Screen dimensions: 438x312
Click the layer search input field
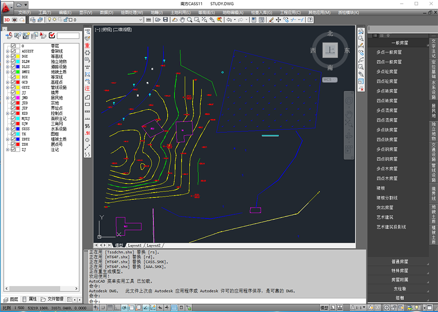[68, 36]
